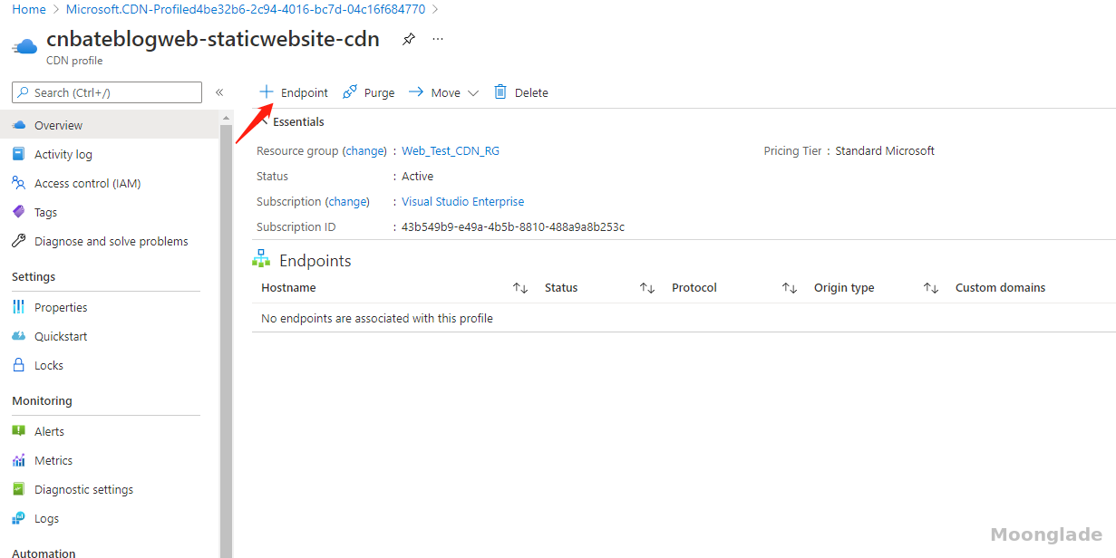Change the resource group link
This screenshot has height=558, width=1116.
[365, 151]
